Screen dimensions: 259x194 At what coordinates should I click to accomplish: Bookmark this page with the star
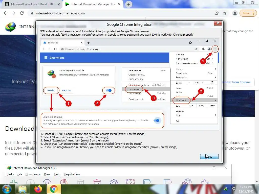225,13
